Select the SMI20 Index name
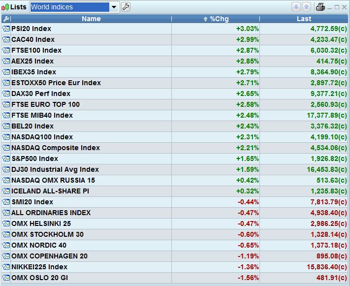The width and height of the screenshot is (350, 286). (32, 202)
